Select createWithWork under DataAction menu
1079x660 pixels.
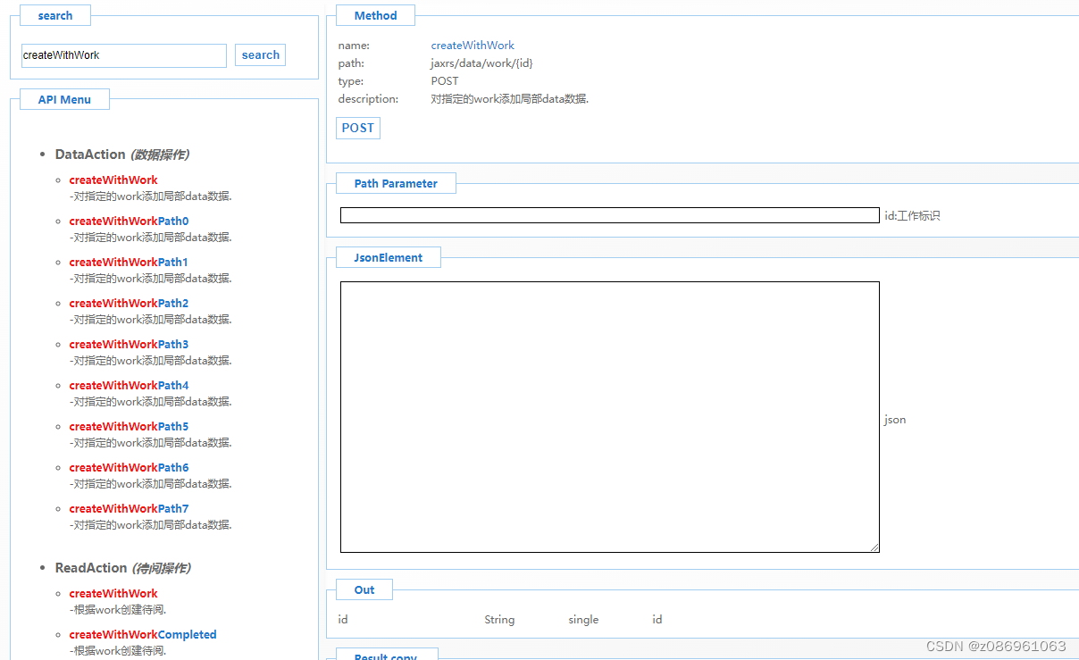coord(113,180)
